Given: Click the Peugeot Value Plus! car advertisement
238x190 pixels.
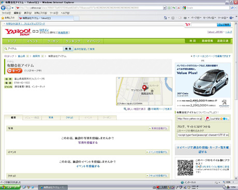Looking at the screenshot, I should (203, 86).
